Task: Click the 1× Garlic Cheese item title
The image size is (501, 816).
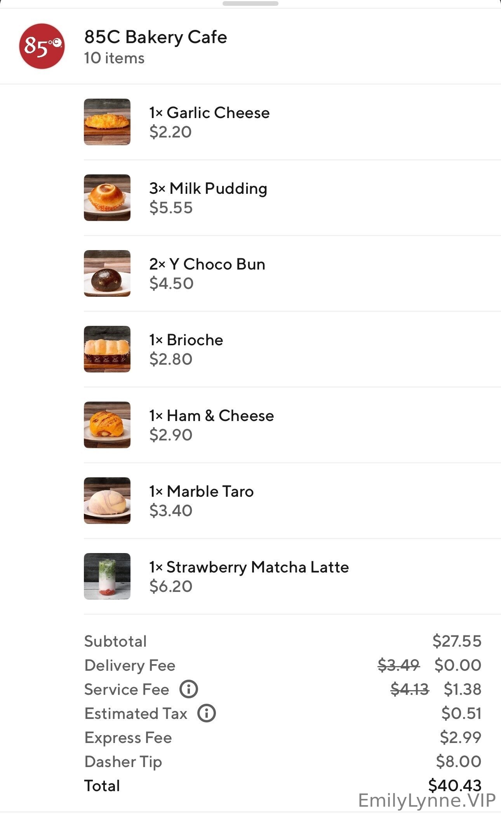Action: tap(209, 113)
